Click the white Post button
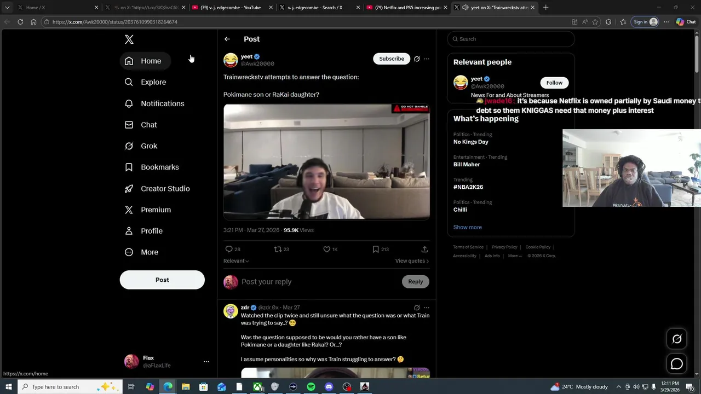This screenshot has width=701, height=394. [162, 280]
